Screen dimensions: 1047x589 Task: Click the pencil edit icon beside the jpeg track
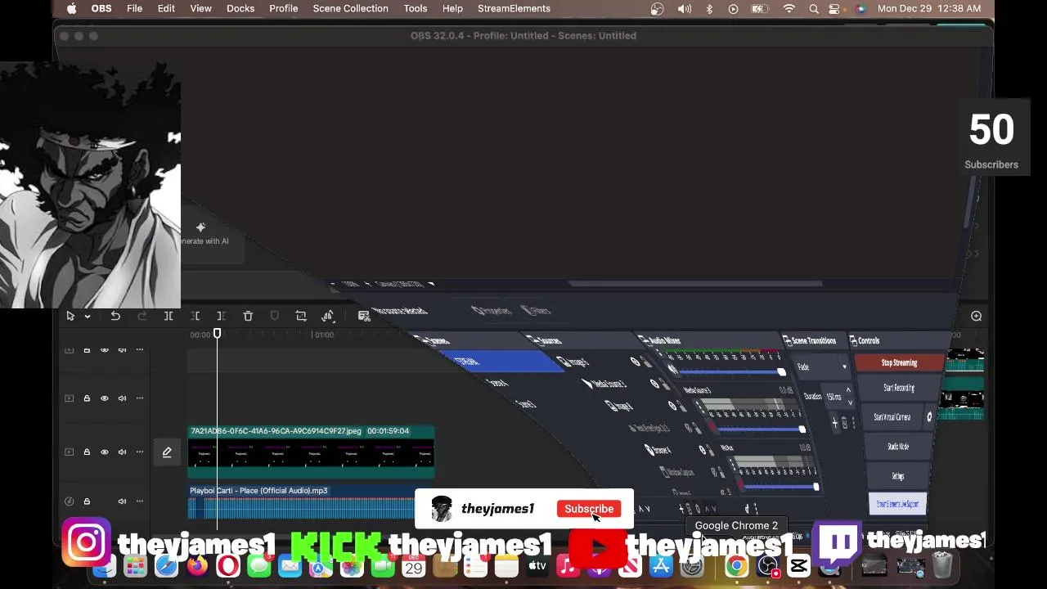167,452
